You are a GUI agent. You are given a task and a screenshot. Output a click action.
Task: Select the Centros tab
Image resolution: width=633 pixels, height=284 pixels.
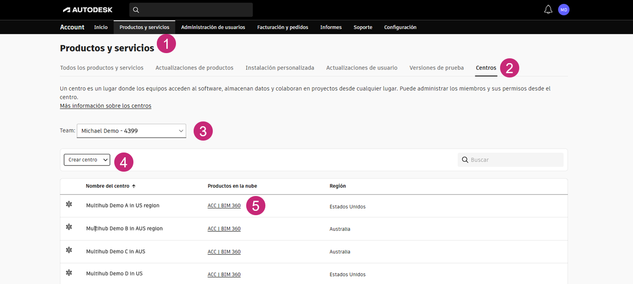(x=486, y=68)
